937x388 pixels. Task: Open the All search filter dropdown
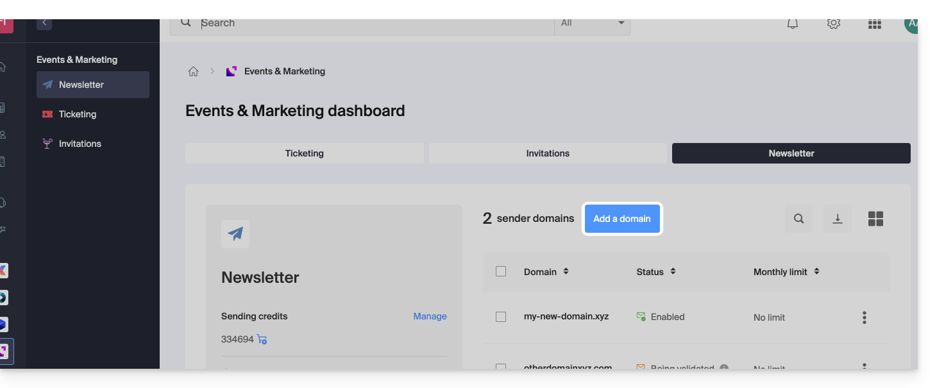point(592,23)
